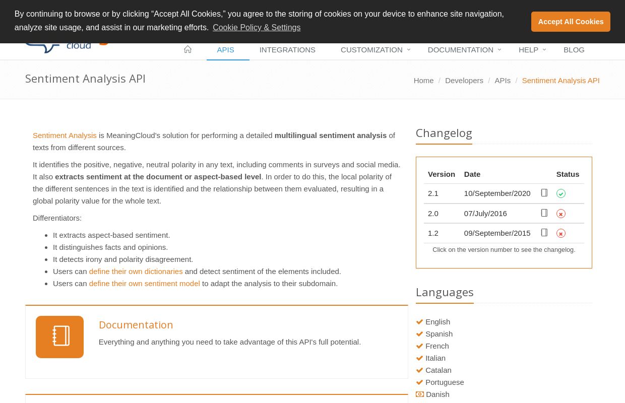Click 'It distinguishes facts and opinions.' bullet
Screen dimensions: 625x403
[110, 247]
